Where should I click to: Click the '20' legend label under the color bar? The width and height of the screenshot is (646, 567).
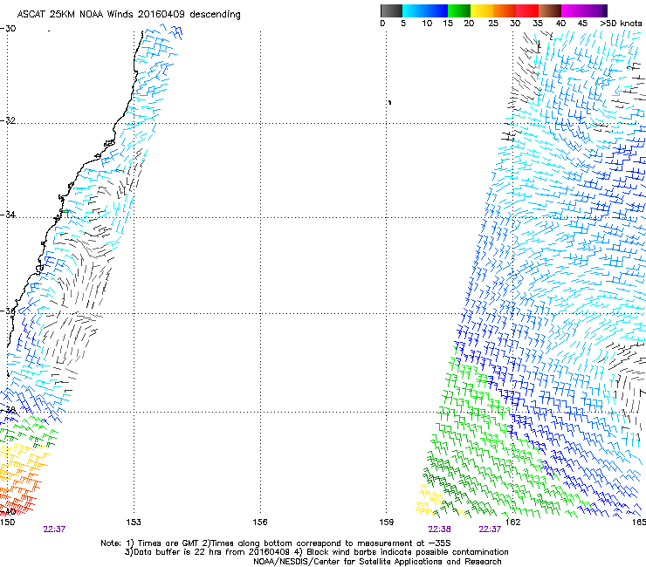click(469, 24)
